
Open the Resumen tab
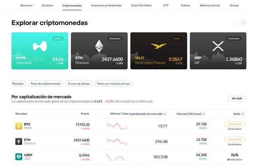(x=26, y=5)
